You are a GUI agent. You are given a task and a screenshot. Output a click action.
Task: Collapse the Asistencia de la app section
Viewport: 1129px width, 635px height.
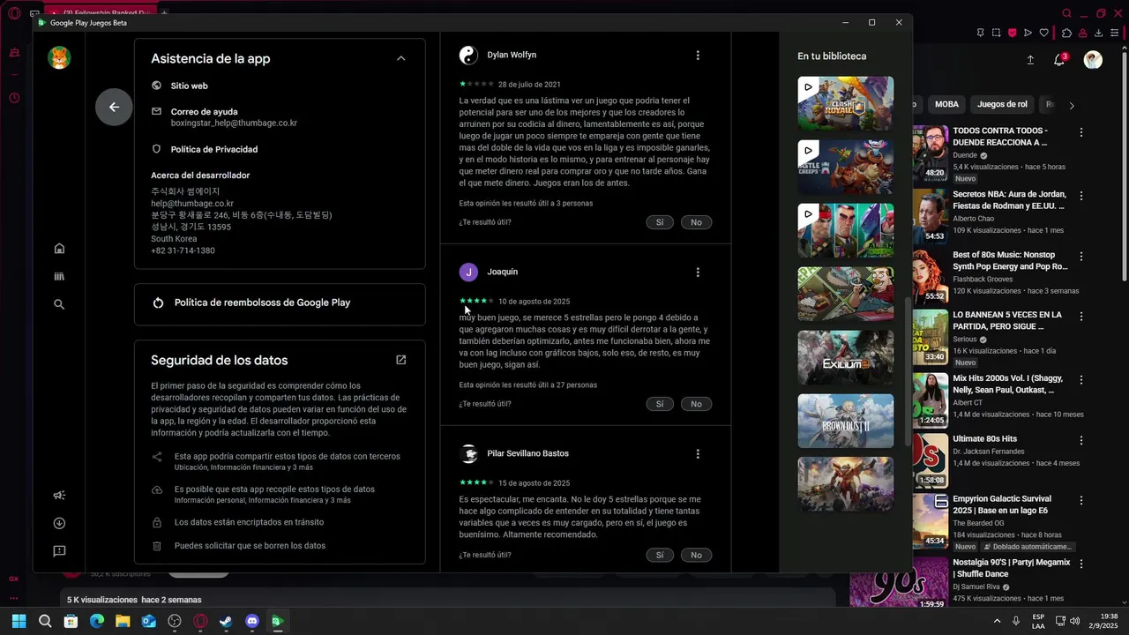[400, 58]
